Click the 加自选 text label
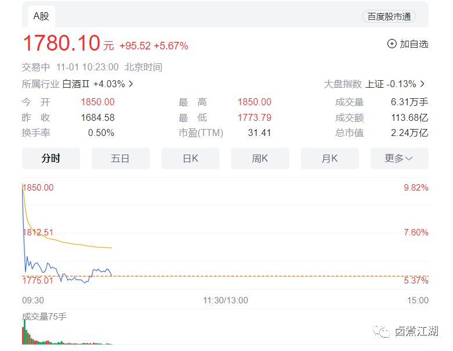 pyautogui.click(x=414, y=44)
